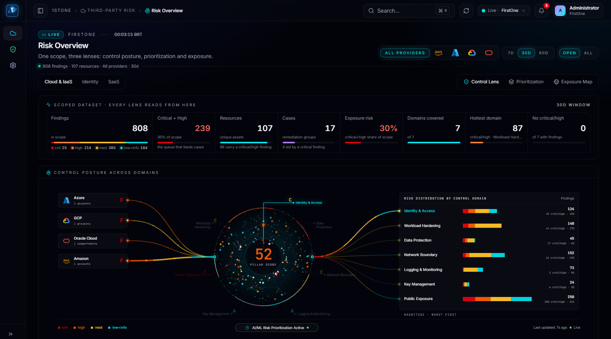The height and width of the screenshot is (339, 611).
Task: Select ALL findings filter
Action: [588, 53]
